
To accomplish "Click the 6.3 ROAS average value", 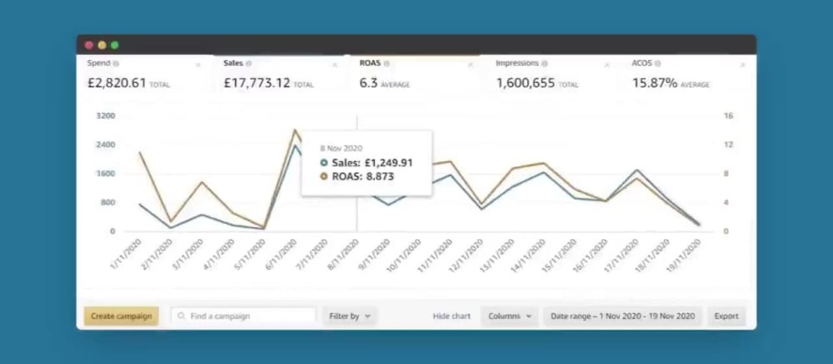I will pyautogui.click(x=368, y=83).
